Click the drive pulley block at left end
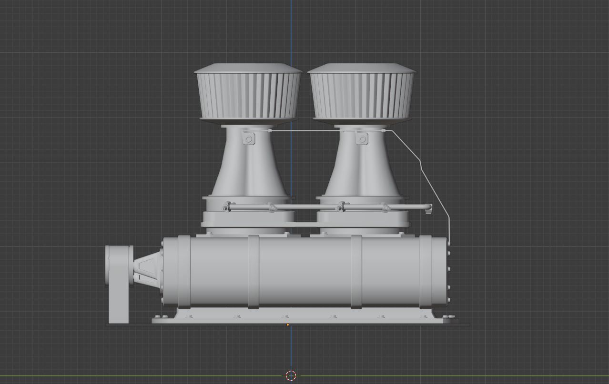This screenshot has height=384, width=609. coord(119,285)
